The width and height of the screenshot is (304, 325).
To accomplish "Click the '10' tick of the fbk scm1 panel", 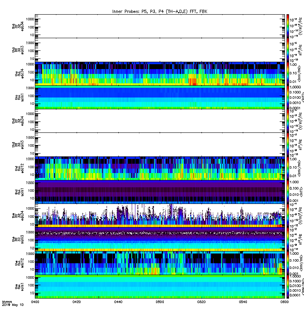I will (x=32, y=293).
